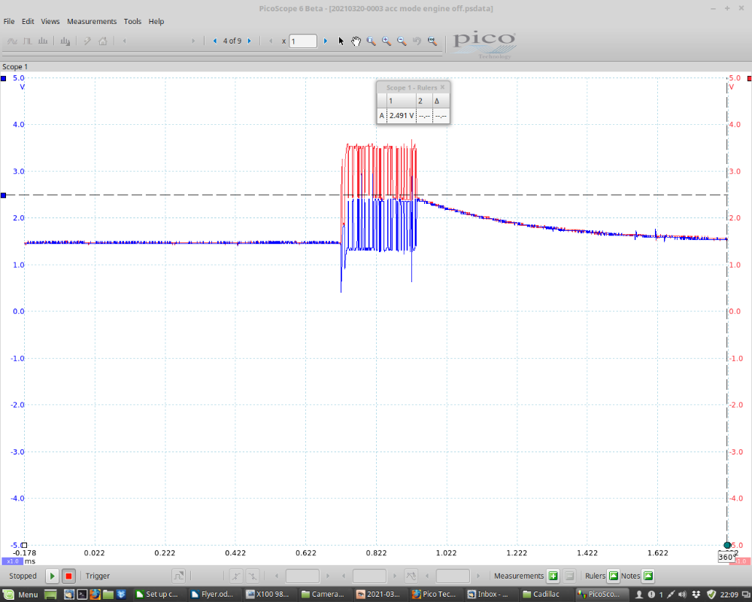Select the hand pan tool
This screenshot has height=602, width=752.
(356, 41)
